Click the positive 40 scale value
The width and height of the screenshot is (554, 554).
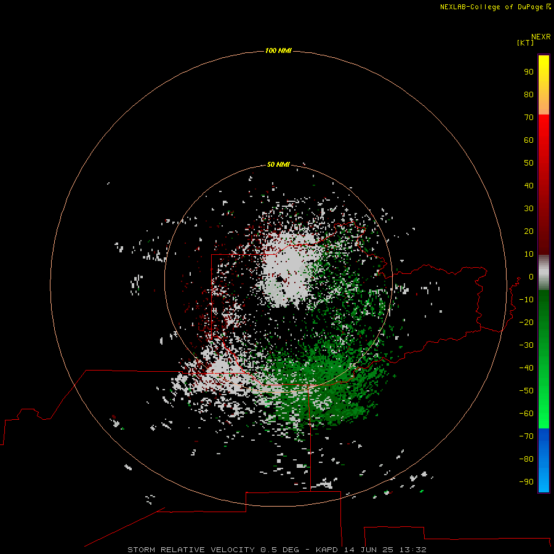[529, 186]
